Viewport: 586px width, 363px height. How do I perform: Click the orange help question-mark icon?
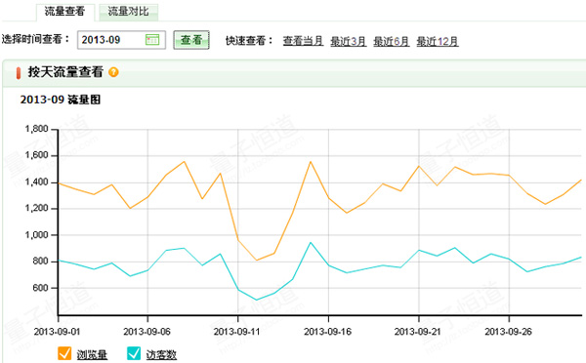[113, 72]
